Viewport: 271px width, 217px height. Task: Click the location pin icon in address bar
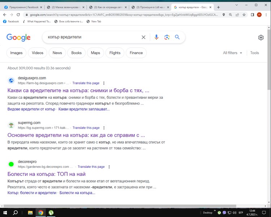coord(224,15)
